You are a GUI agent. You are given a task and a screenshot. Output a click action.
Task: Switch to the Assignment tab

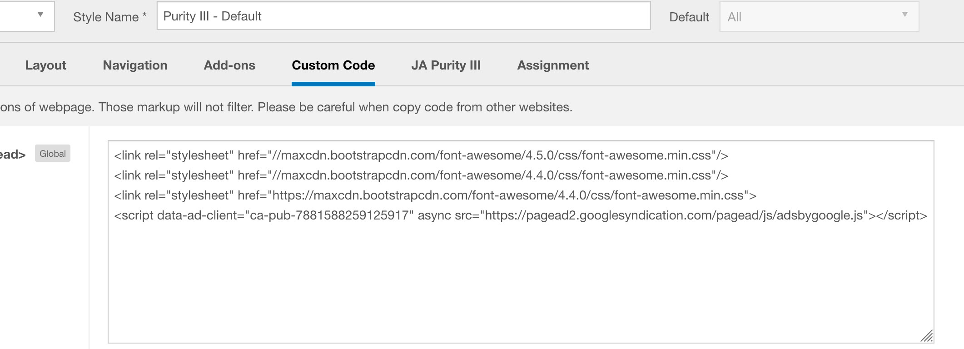553,65
